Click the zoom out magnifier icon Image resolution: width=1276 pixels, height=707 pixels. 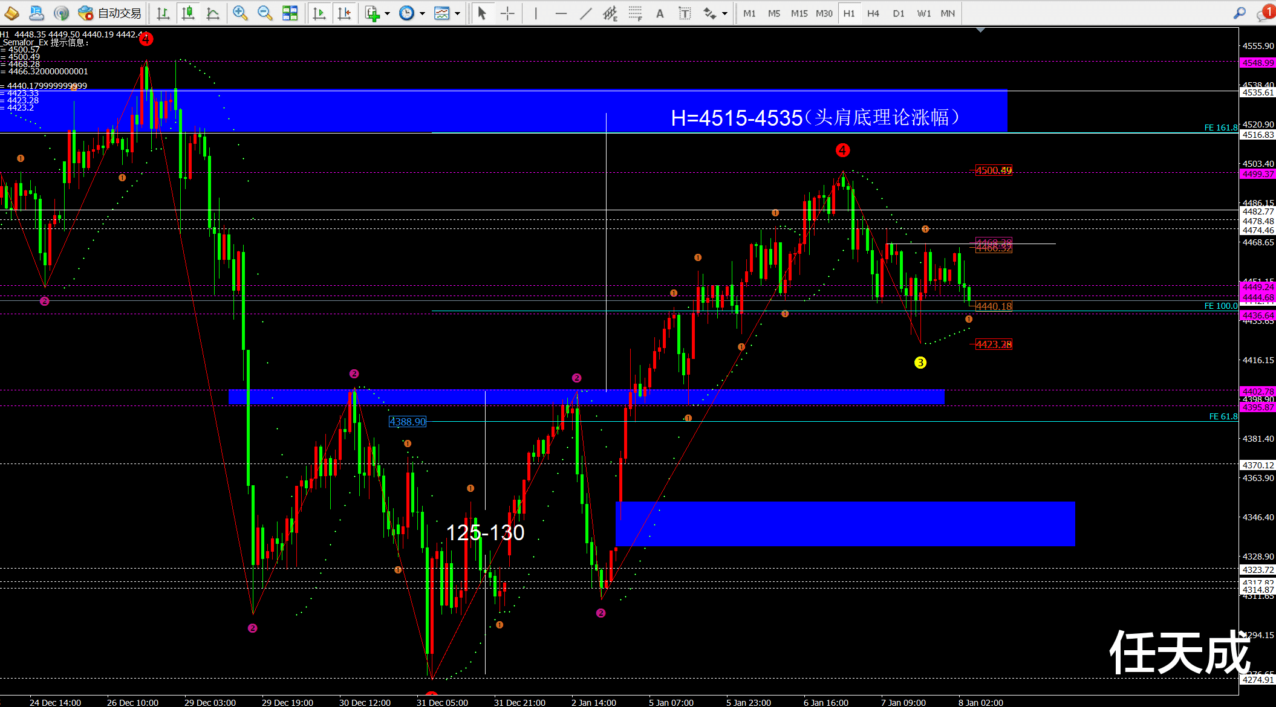264,13
